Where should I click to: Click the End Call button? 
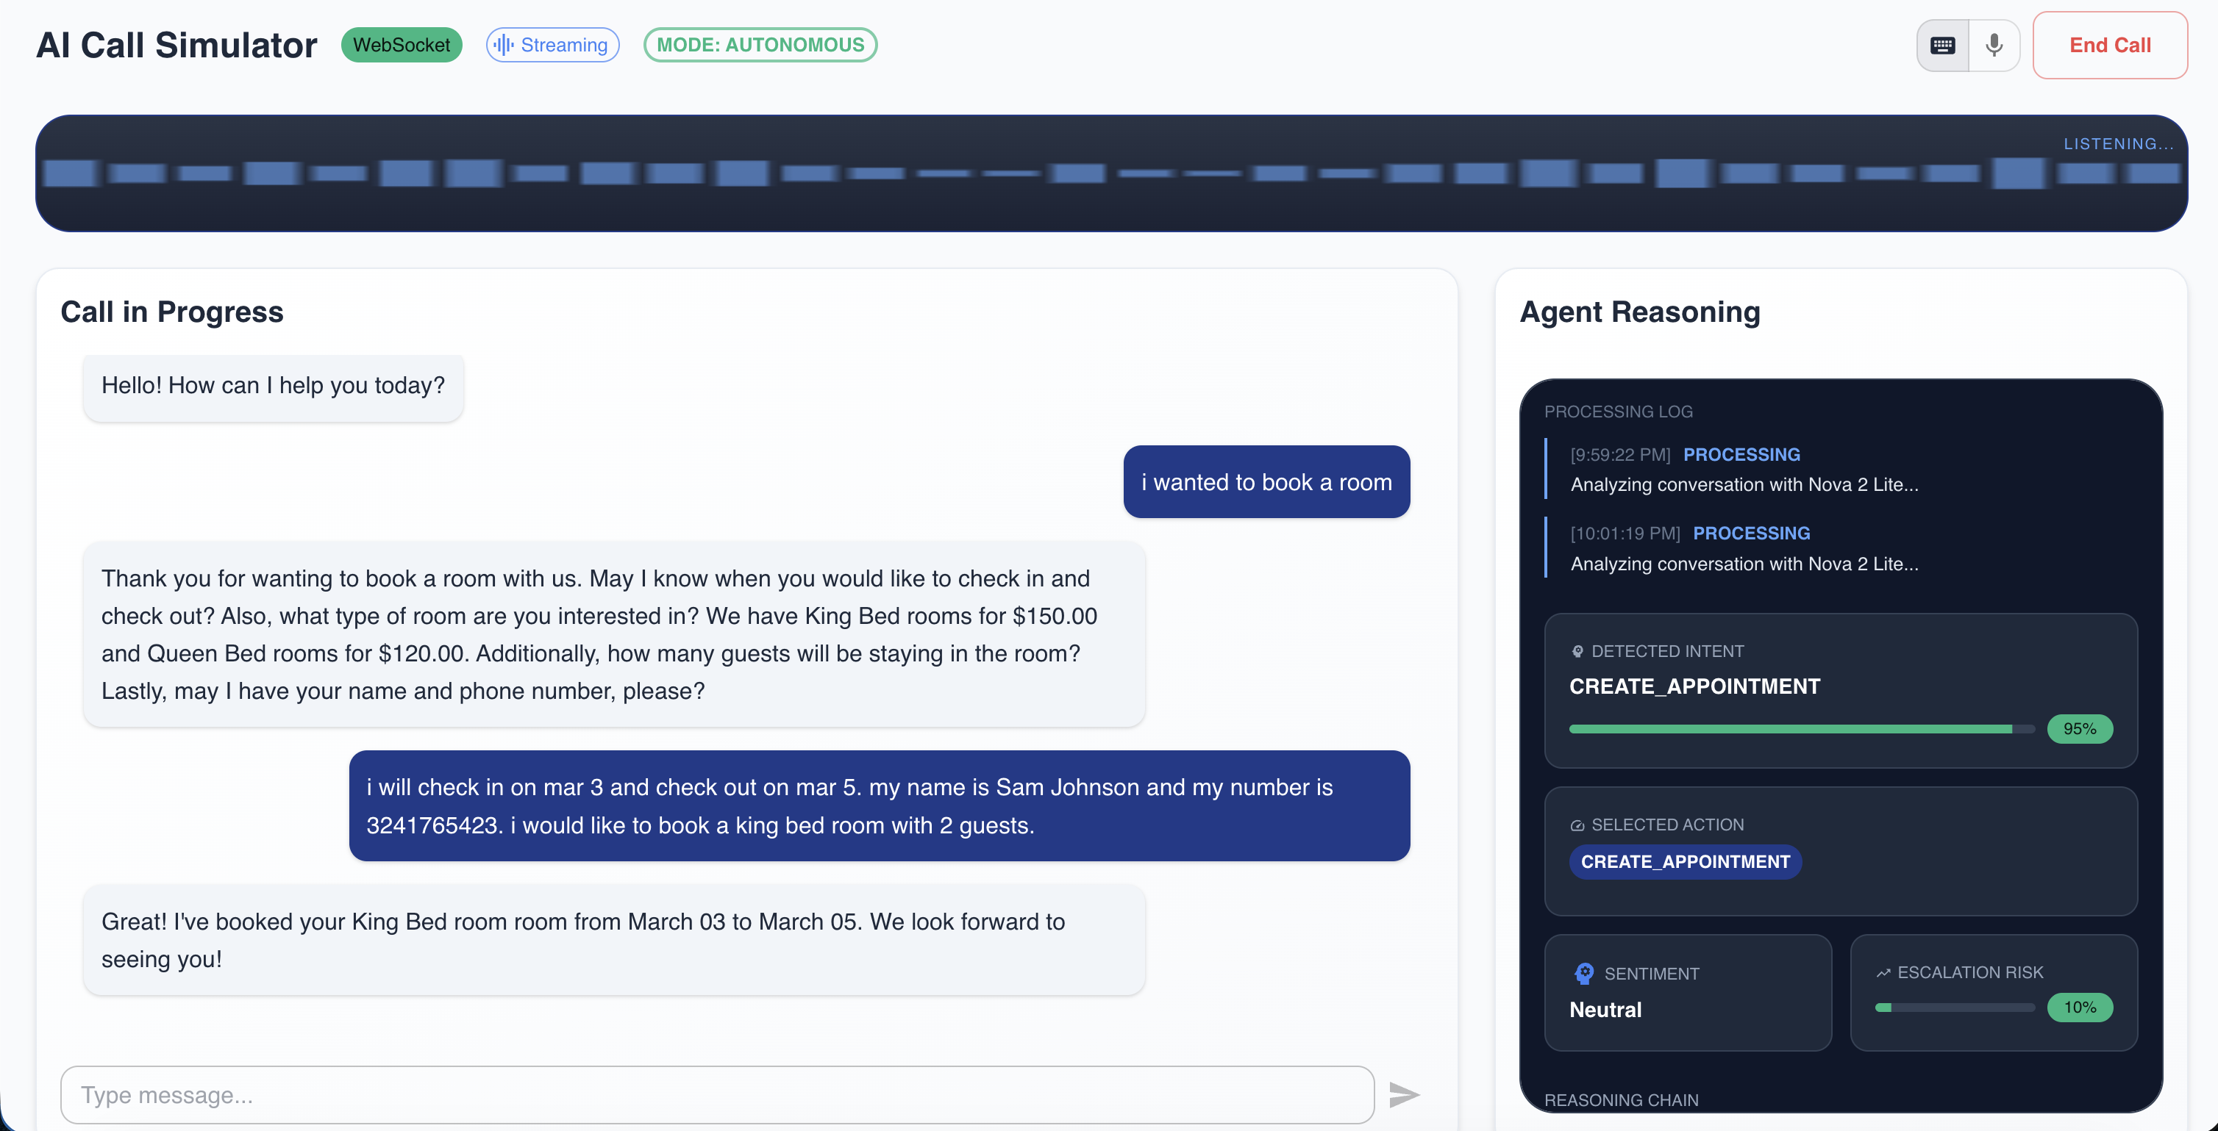2109,46
